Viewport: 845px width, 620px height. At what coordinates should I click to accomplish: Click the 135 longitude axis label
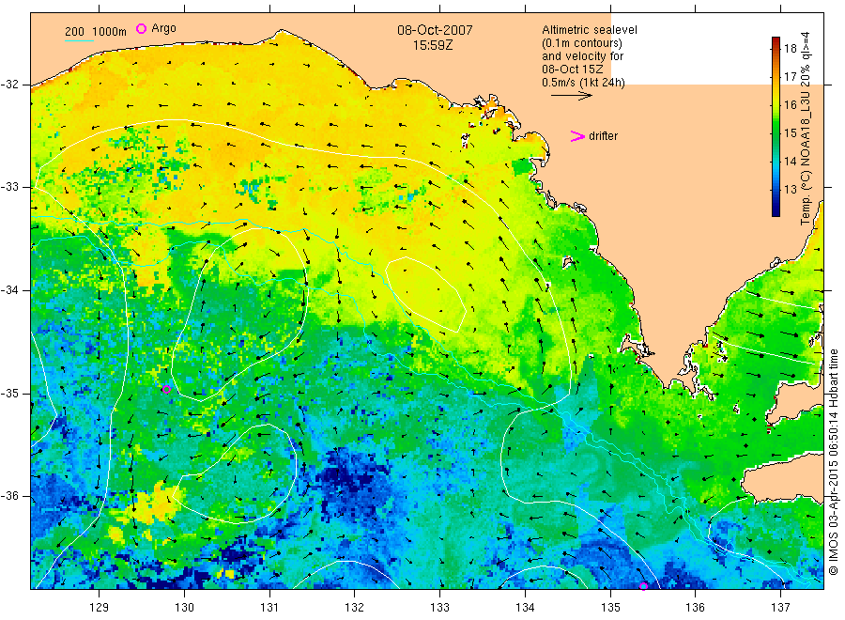click(x=610, y=608)
